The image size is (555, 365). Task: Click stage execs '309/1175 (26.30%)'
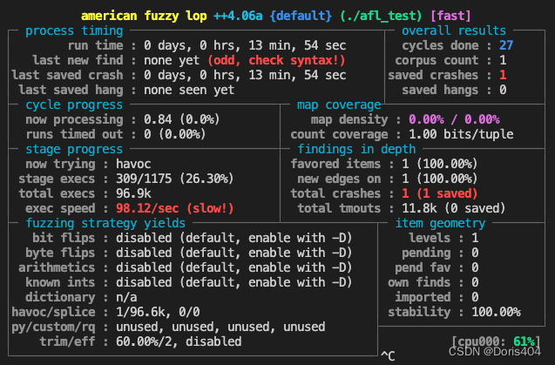(x=175, y=179)
